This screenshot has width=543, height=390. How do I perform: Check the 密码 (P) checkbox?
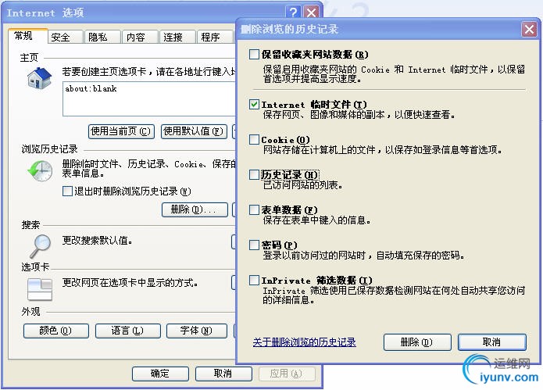[x=254, y=245]
